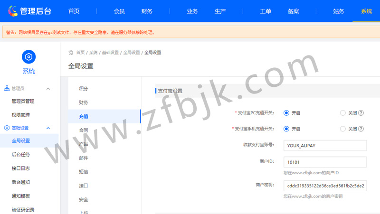This screenshot has height=214, width=380.
Task: Select the 充值 settings tab
Action: tap(104, 116)
